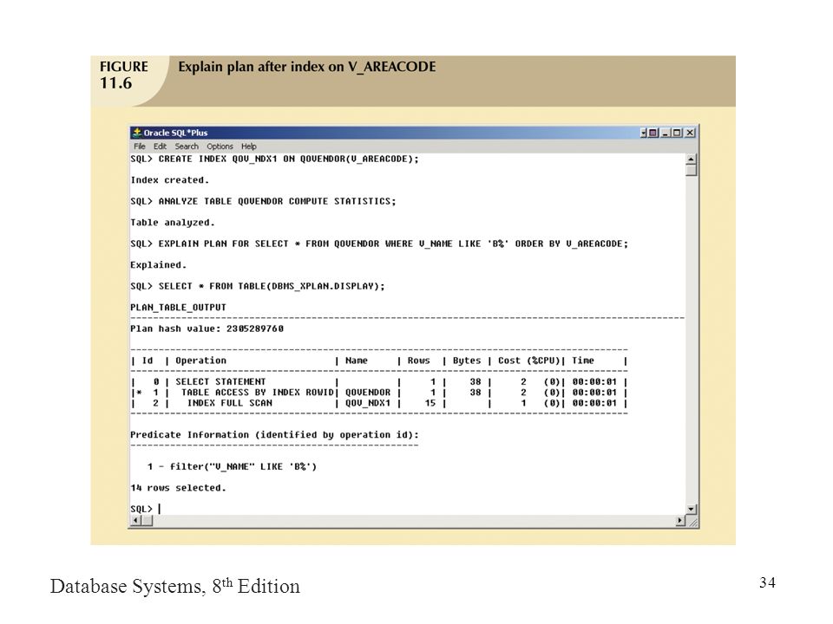Close the Oracle SQL*Plus window
This screenshot has height=624, width=833.
(690, 133)
